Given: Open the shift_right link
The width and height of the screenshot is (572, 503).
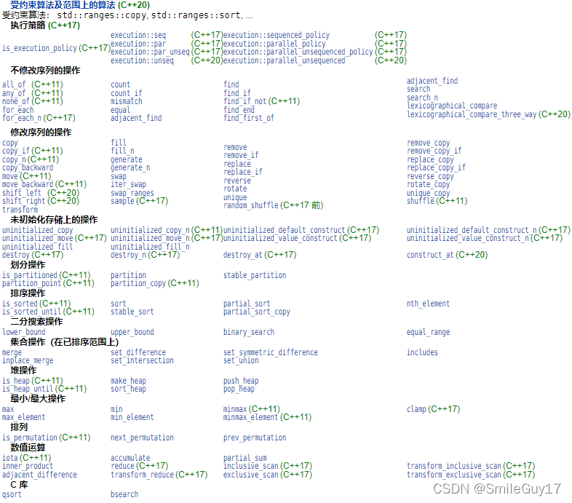Looking at the screenshot, I should [23, 201].
